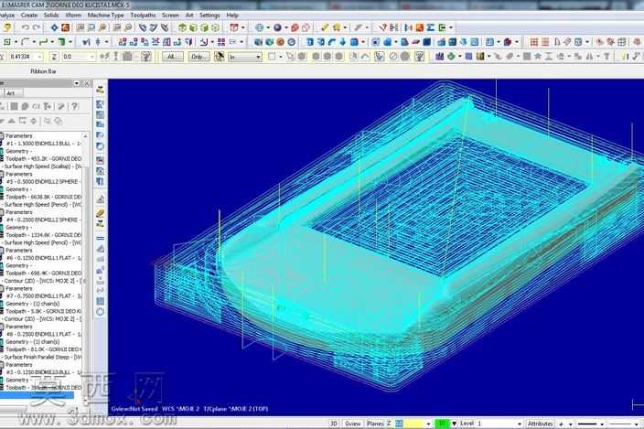Image resolution: width=644 pixels, height=429 pixels.
Task: Click the yellow pencil icon in vertical toolbar
Action: point(101,213)
